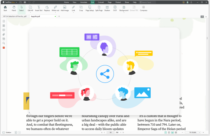Open the search magnifier in the sidebar
The height and width of the screenshot is (136, 210).
click(x=4, y=43)
